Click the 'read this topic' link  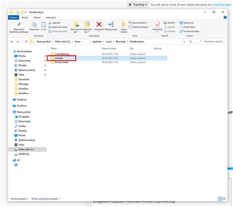click(x=222, y=4)
